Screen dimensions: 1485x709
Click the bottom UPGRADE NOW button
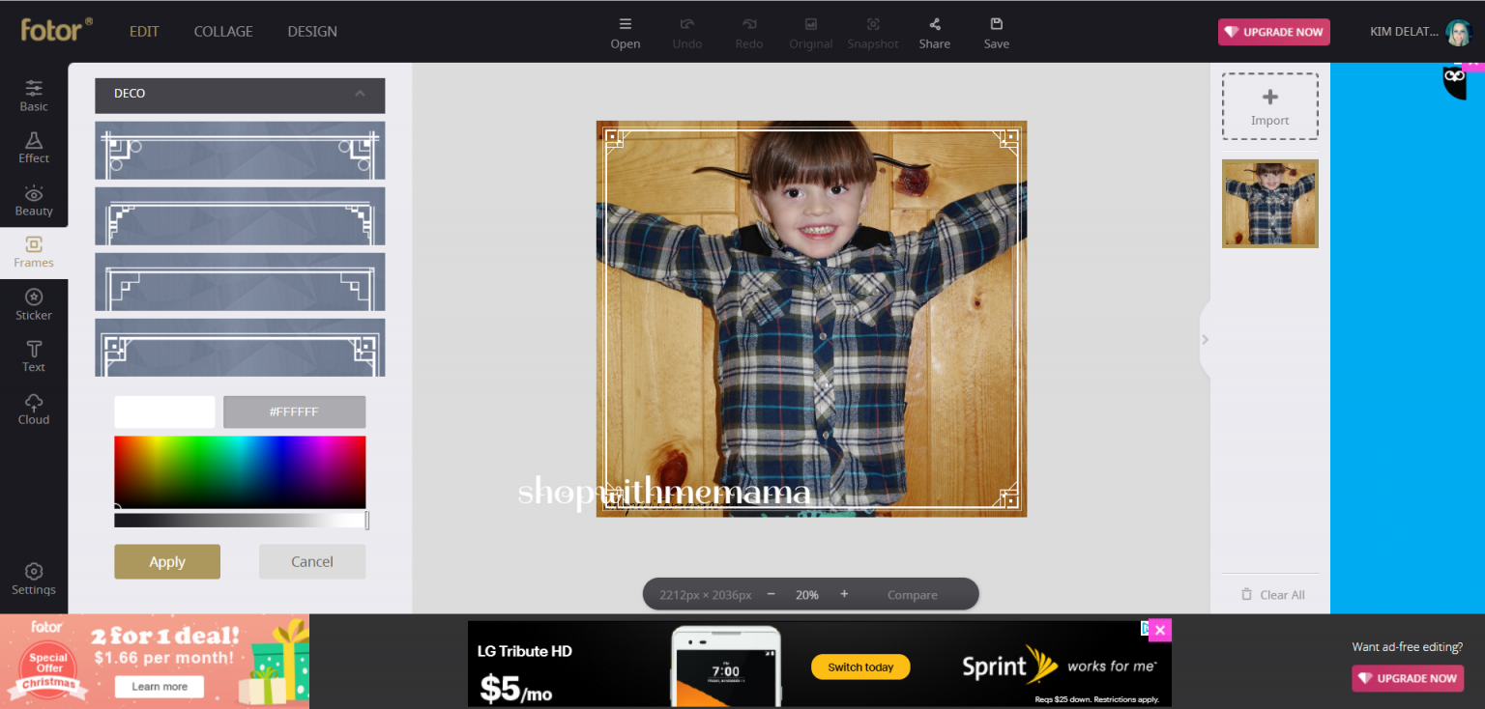(1408, 678)
